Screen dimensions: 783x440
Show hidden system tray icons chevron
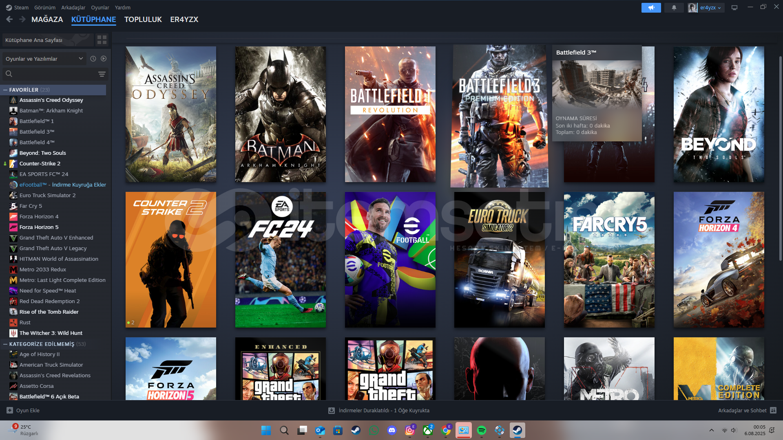click(711, 430)
